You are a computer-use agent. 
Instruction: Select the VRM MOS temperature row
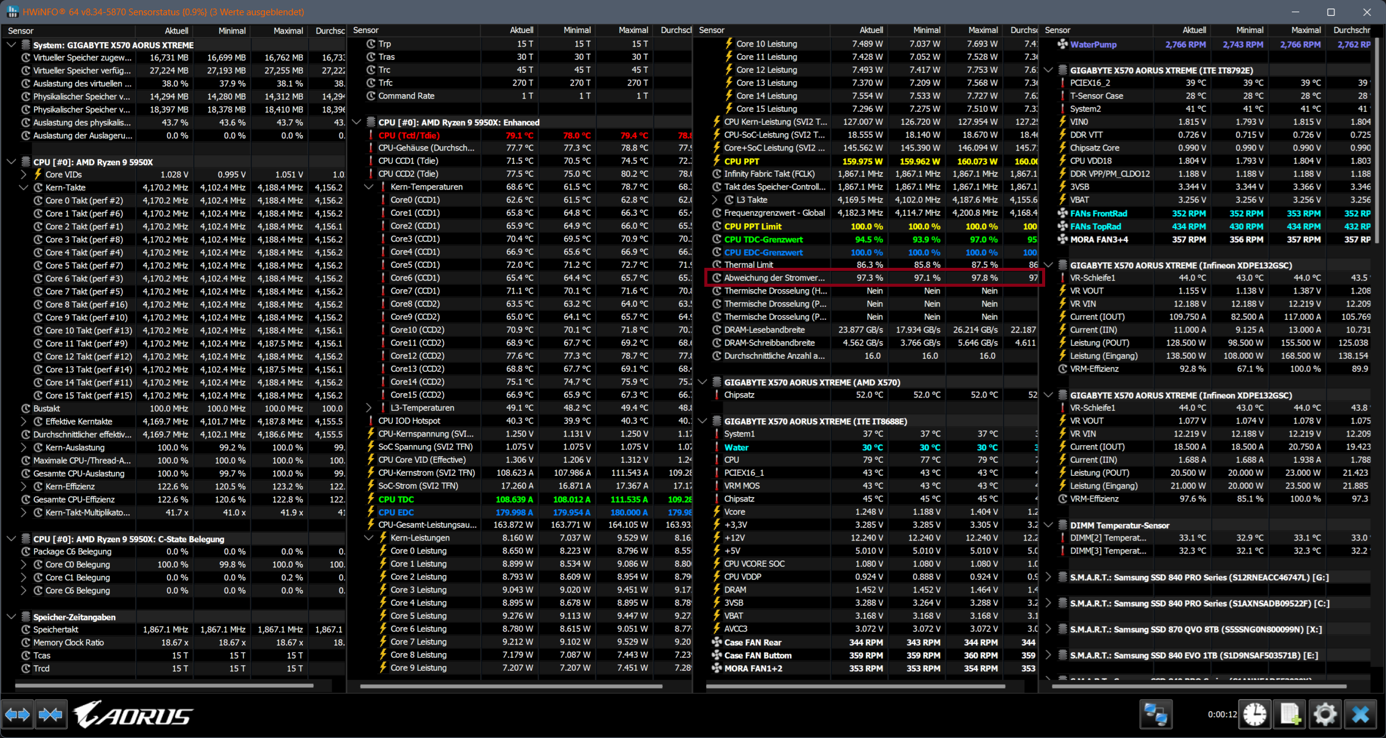coord(866,485)
